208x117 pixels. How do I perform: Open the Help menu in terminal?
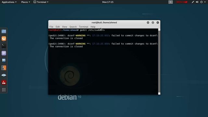tap(93, 27)
